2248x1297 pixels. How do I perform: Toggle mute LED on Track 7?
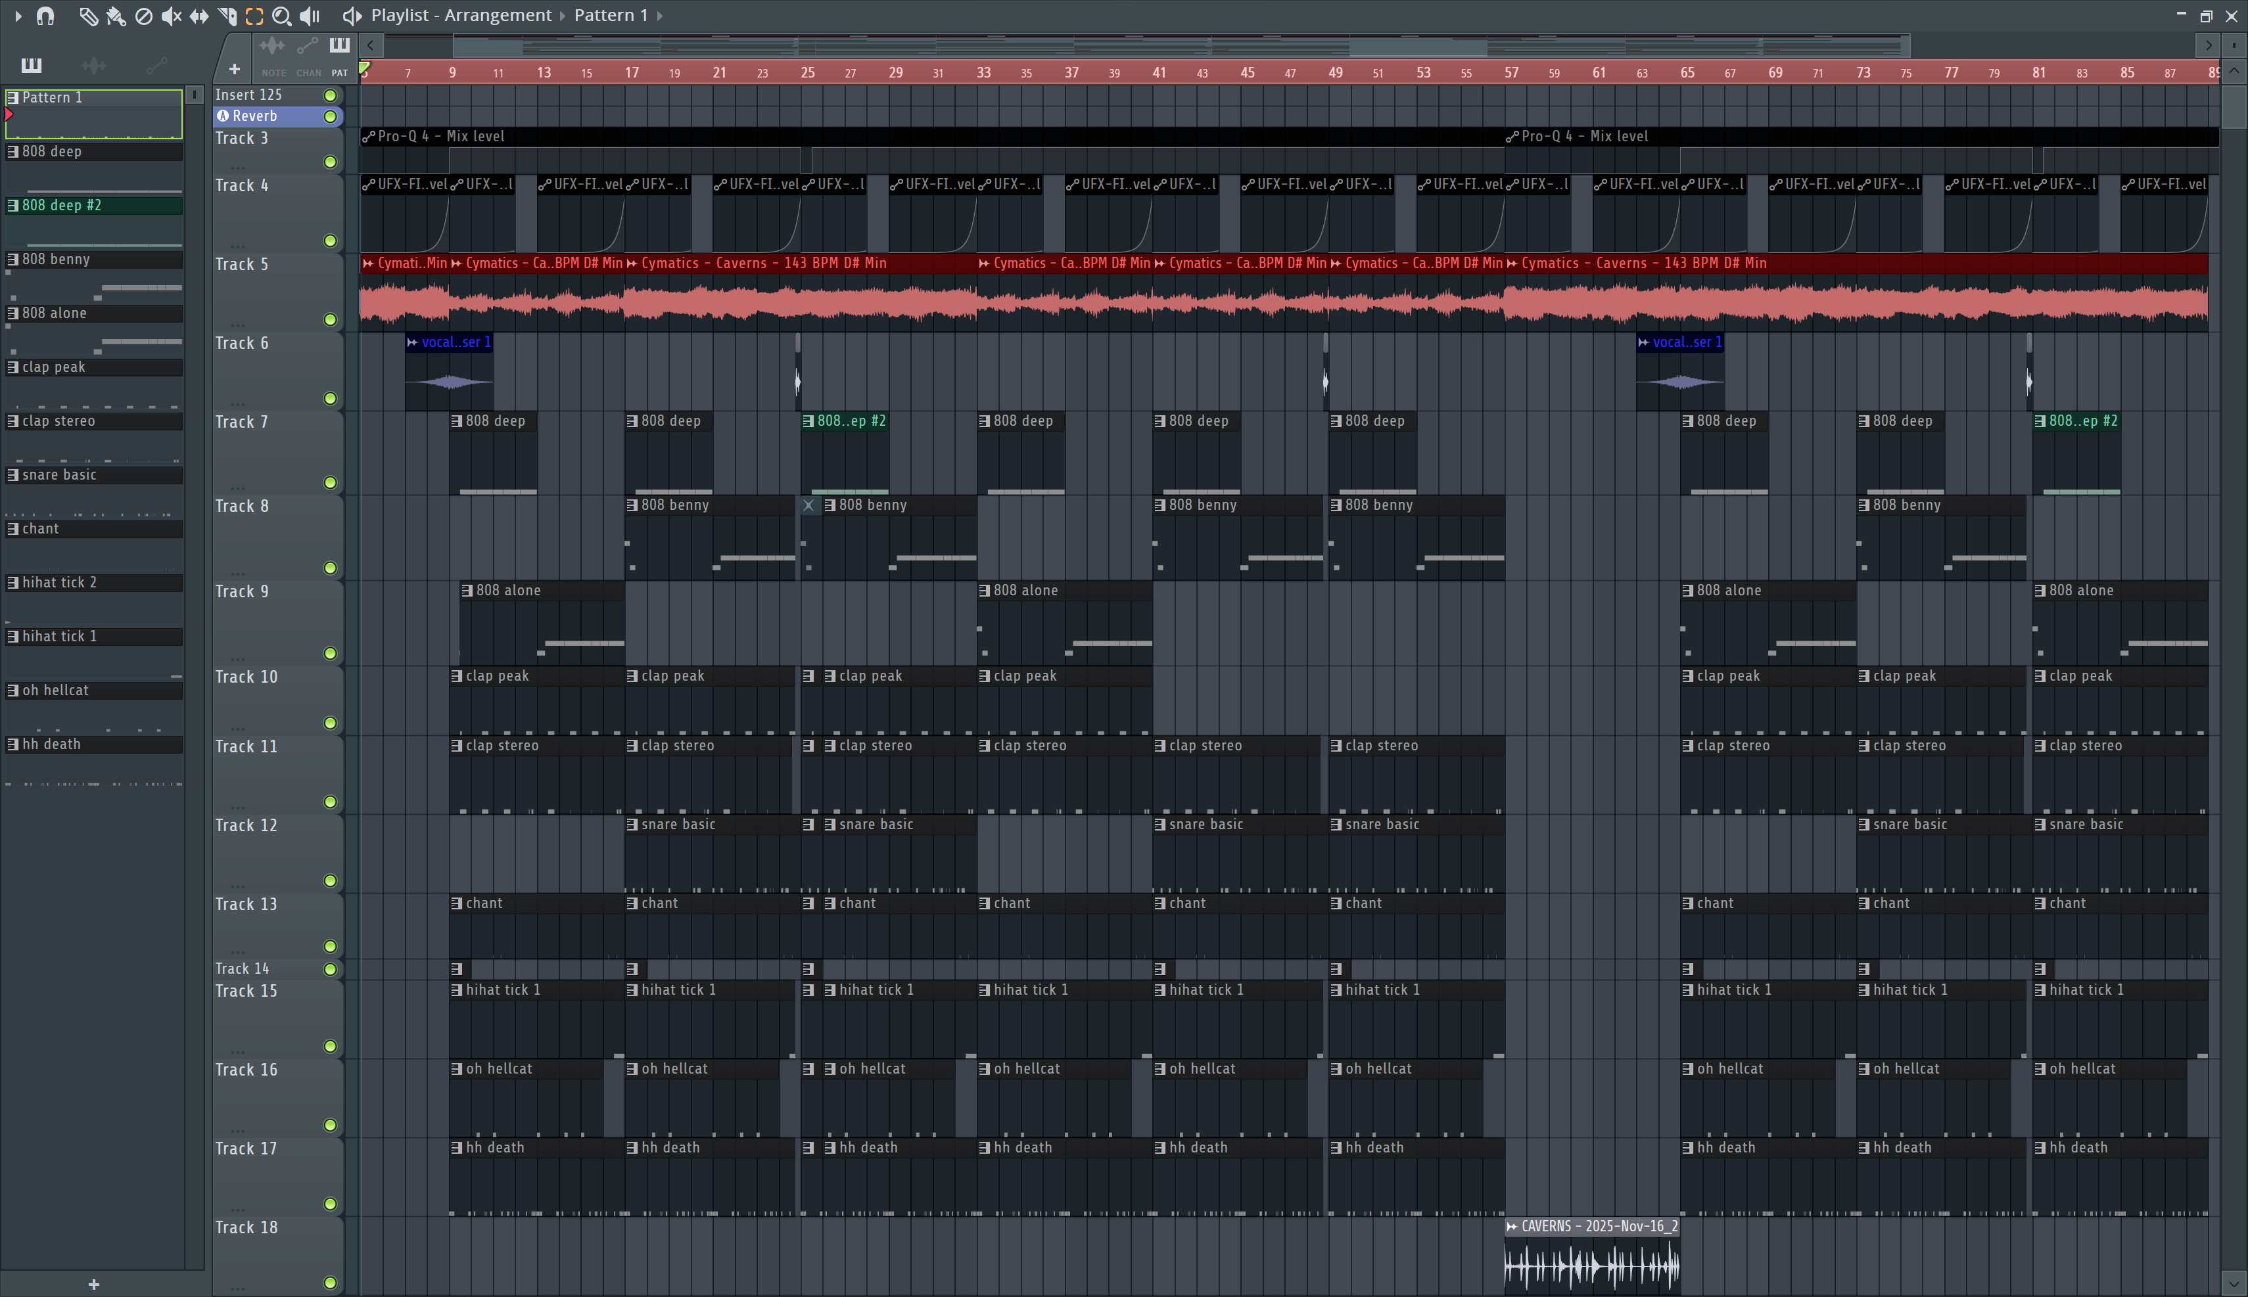coord(331,483)
